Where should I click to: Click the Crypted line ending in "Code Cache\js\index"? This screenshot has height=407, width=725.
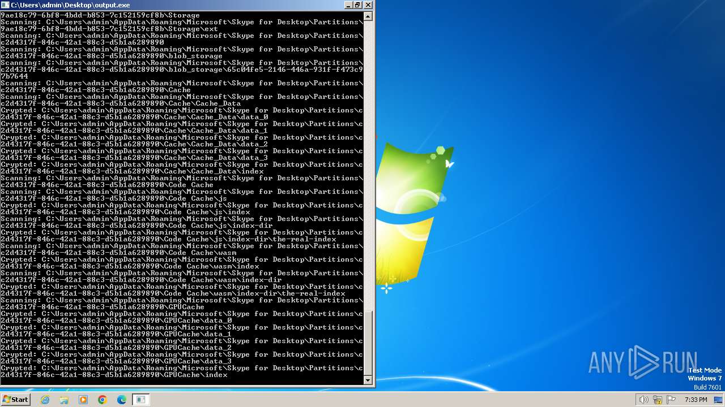(x=182, y=209)
